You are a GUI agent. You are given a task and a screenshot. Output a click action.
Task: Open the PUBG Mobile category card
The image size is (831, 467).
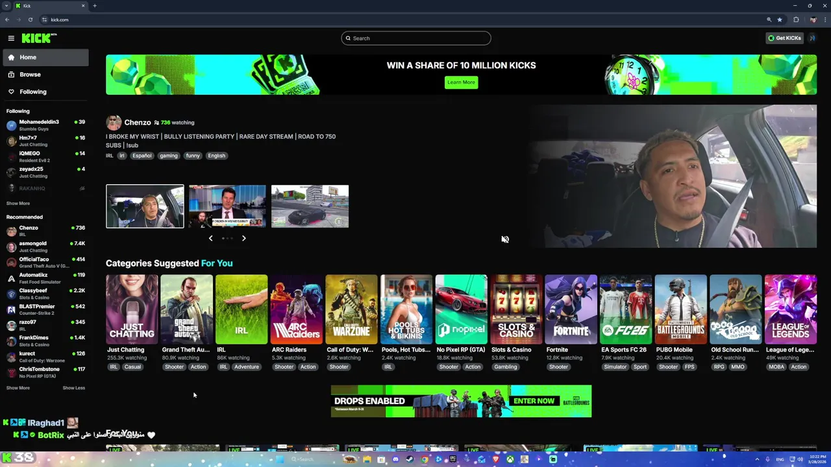tap(680, 309)
